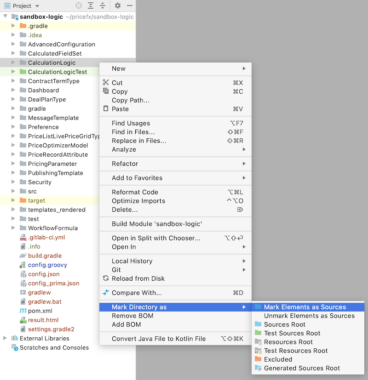This screenshot has height=380, width=368.
Task: Select the config.groovy file
Action: pos(47,265)
